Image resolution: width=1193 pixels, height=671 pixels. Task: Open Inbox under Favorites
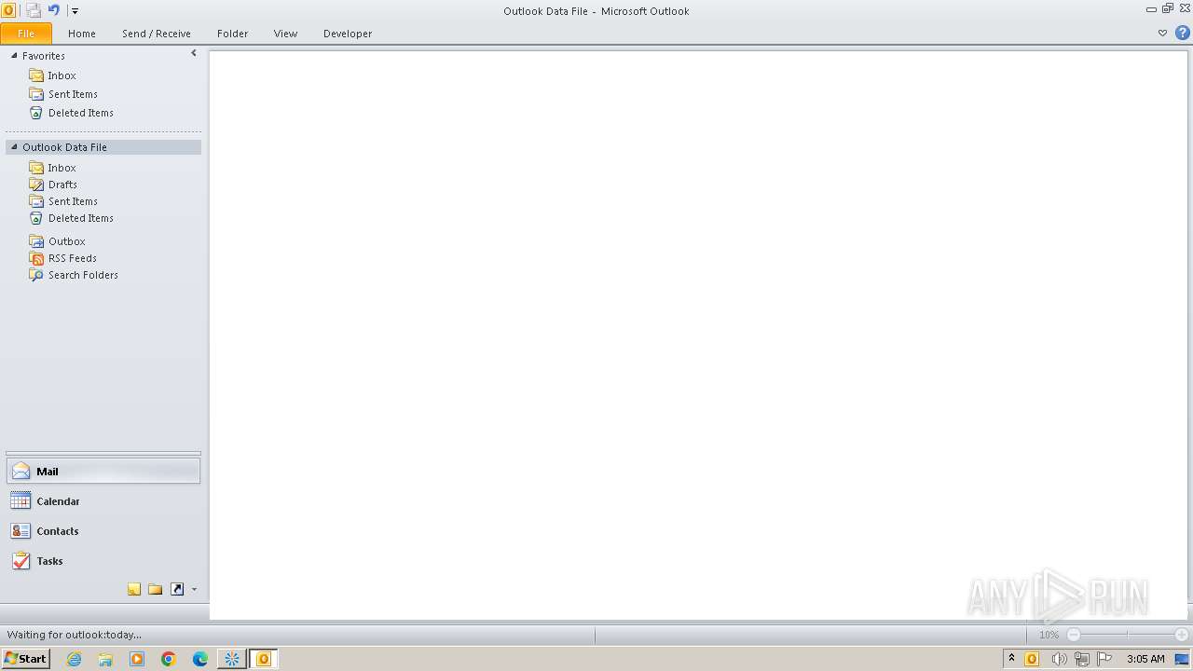(x=62, y=75)
